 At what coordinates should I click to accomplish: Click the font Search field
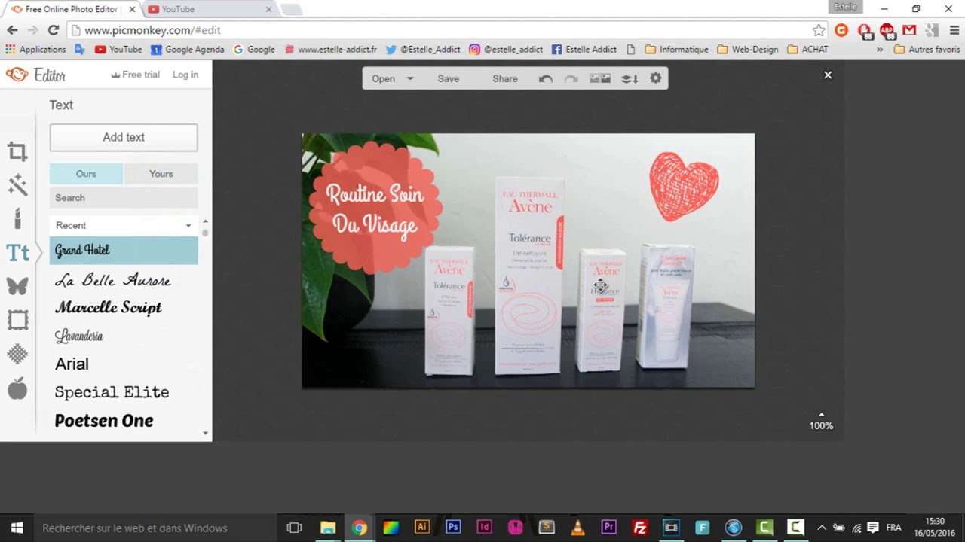pos(124,198)
